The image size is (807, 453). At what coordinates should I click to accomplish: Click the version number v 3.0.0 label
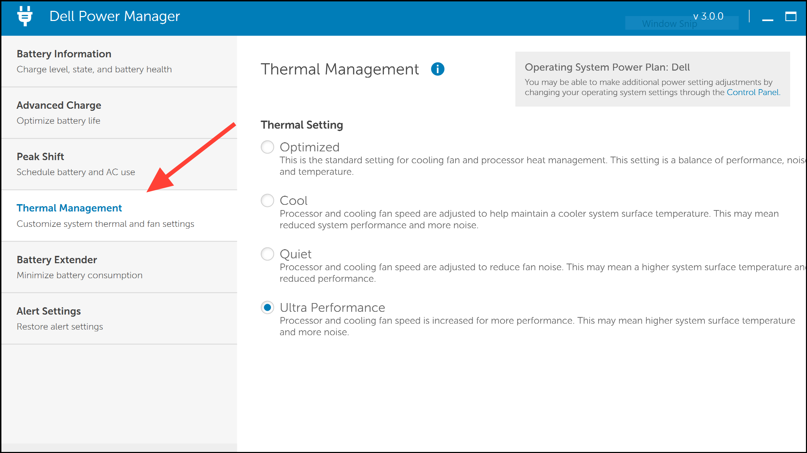(x=708, y=16)
